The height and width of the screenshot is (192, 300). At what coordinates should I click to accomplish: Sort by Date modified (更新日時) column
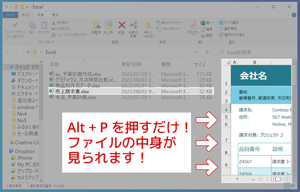131,64
